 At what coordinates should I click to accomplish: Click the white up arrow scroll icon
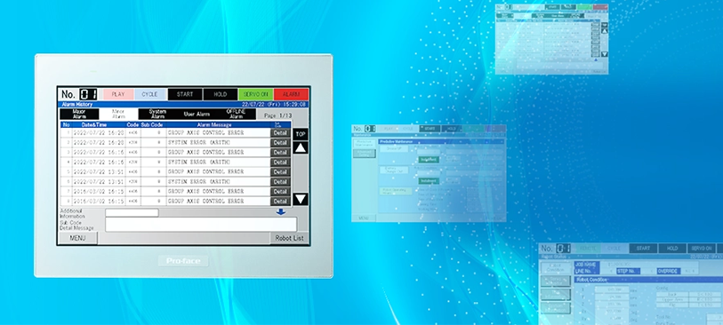click(x=301, y=147)
